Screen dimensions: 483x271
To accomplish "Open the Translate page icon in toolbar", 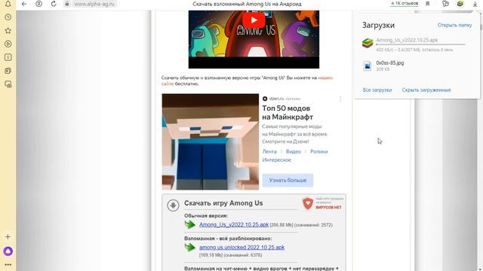I will point(445,4).
